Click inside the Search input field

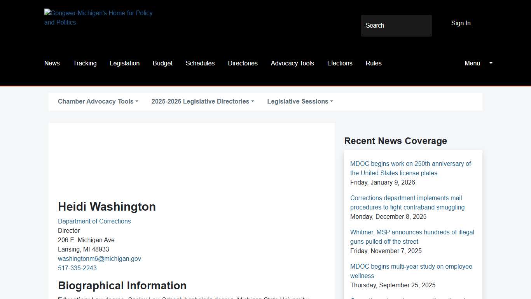pyautogui.click(x=396, y=25)
